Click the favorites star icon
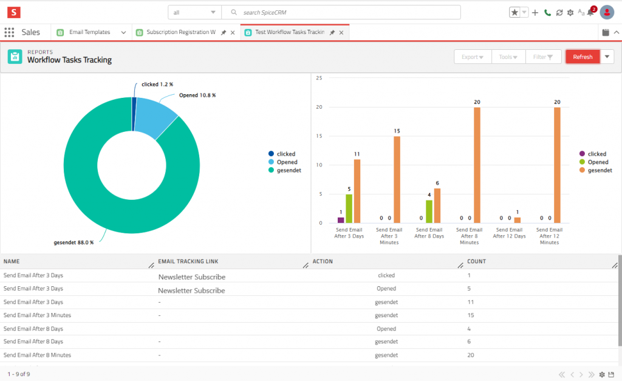Screen dimensions: 622x381 (x=514, y=13)
